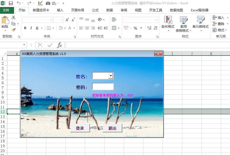The image size is (230, 155).
Task: Click the 删除 delete cells button
Action: 219,24
